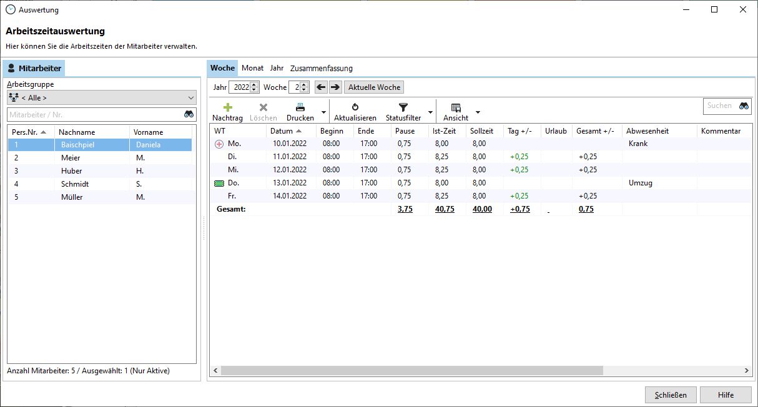Click the Ansicht table view icon

[455, 107]
